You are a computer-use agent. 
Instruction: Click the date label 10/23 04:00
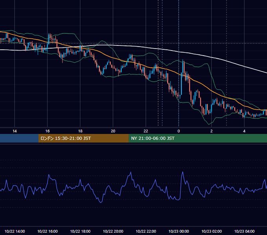click(x=244, y=231)
